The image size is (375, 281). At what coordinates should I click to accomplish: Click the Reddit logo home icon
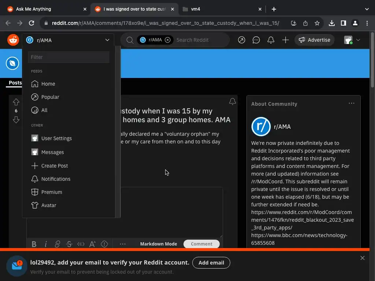pyautogui.click(x=13, y=40)
